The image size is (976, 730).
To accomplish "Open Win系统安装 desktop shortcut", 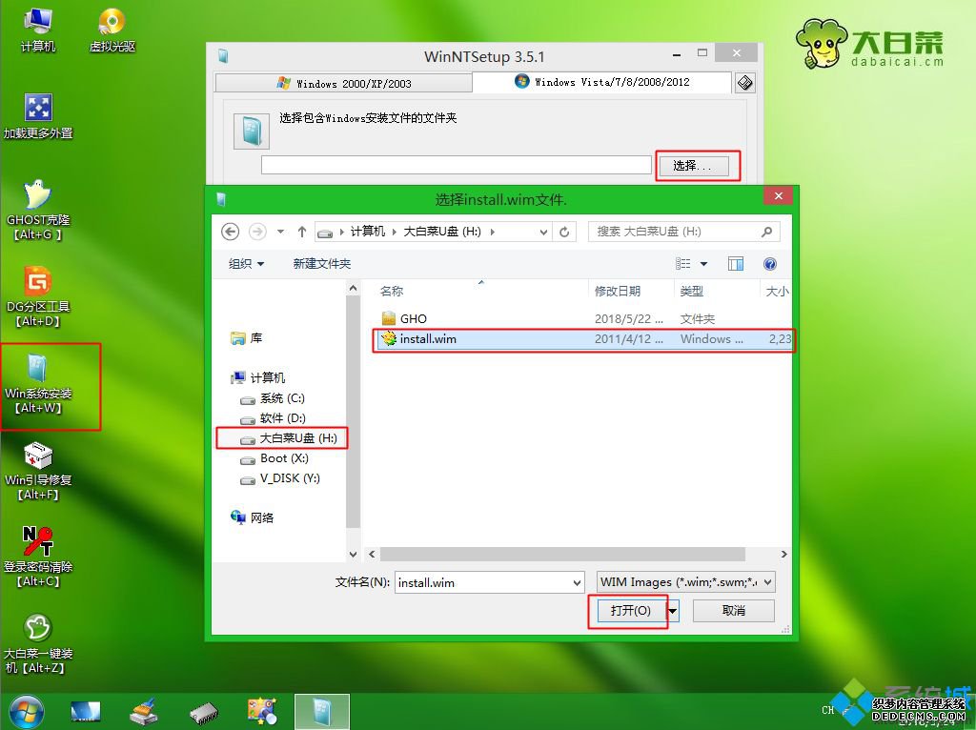I will point(38,383).
